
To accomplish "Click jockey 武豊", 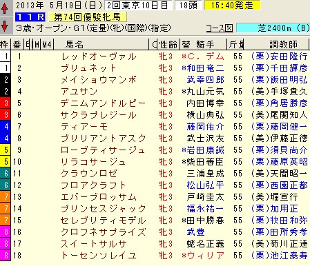I will [196, 232].
